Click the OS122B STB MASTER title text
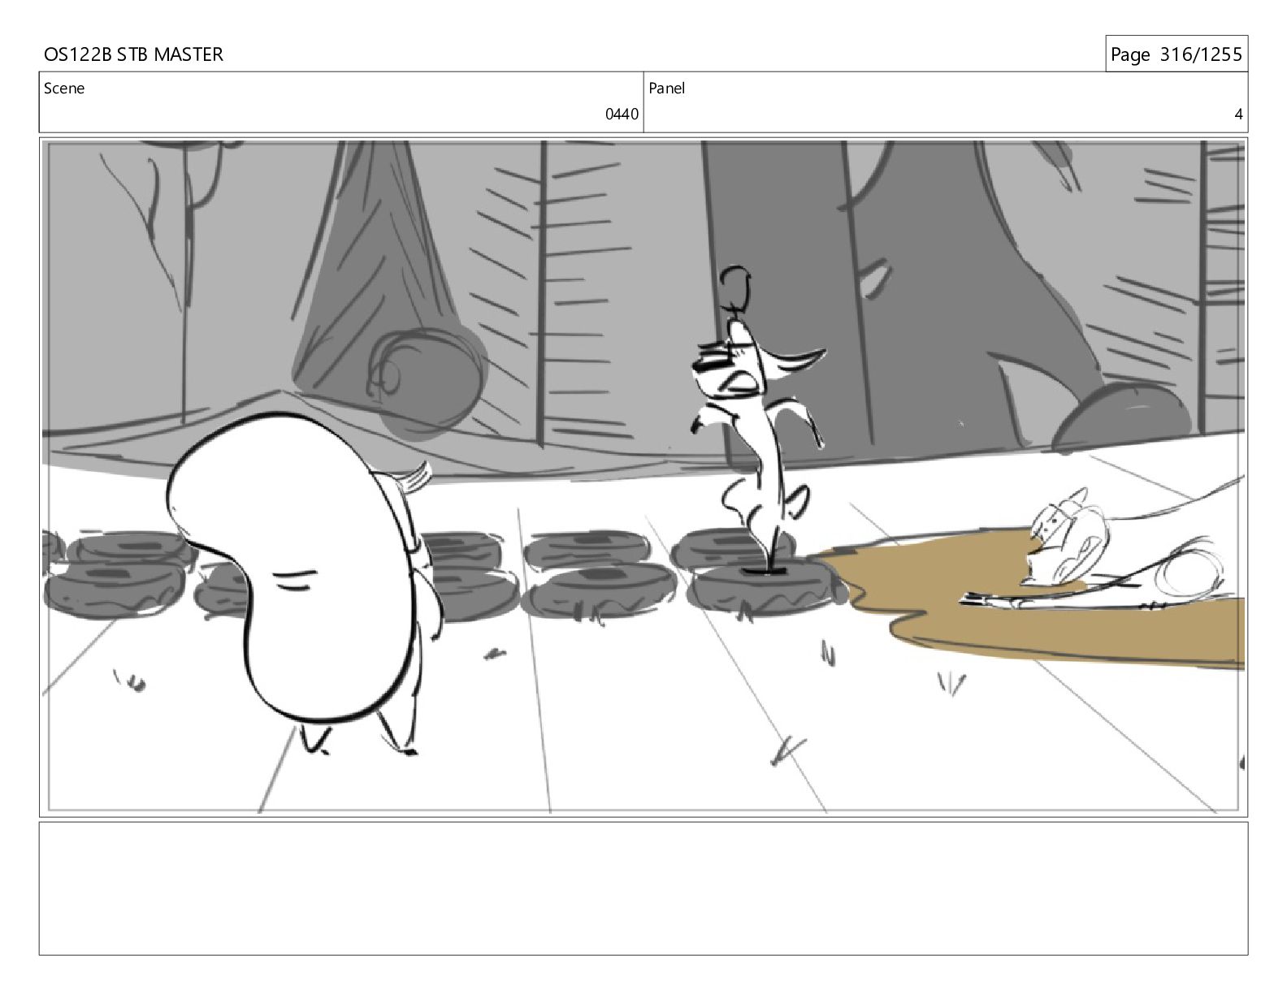This screenshot has width=1287, height=994. coord(133,54)
